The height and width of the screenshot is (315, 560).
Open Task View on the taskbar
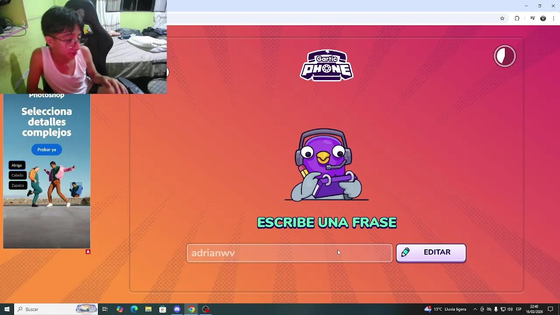[105, 309]
